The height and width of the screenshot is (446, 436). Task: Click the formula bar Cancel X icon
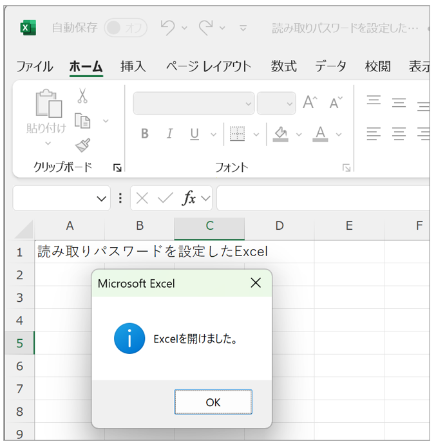[142, 198]
